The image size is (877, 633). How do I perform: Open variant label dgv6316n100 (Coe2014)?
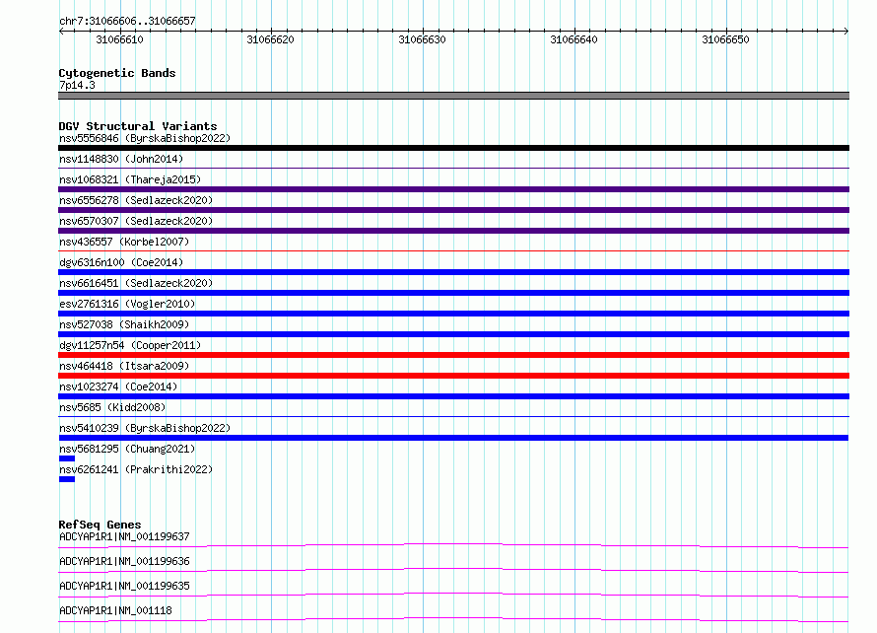121,262
